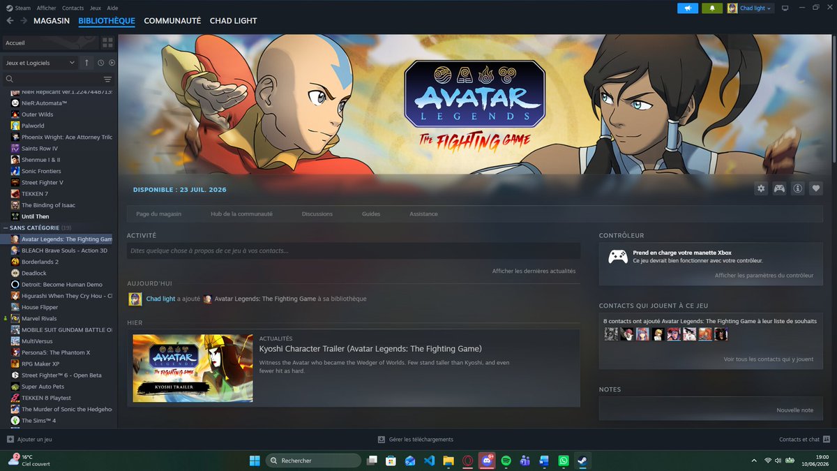Screen dimensions: 837x471
Task: Go back with the left arrow
Action: pos(10,21)
